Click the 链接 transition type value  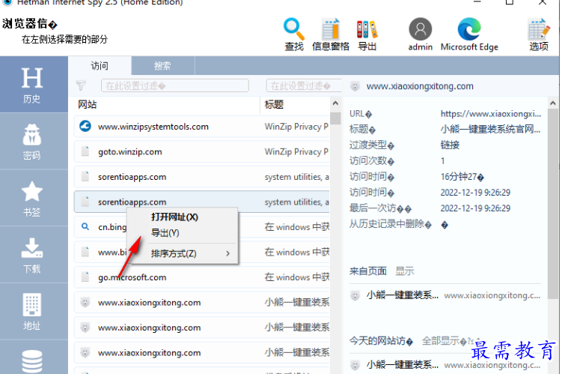click(450, 145)
